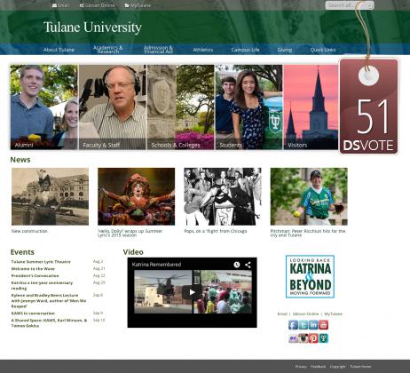Open MyTulane in top bar
This screenshot has height=373, width=410.
click(x=138, y=5)
